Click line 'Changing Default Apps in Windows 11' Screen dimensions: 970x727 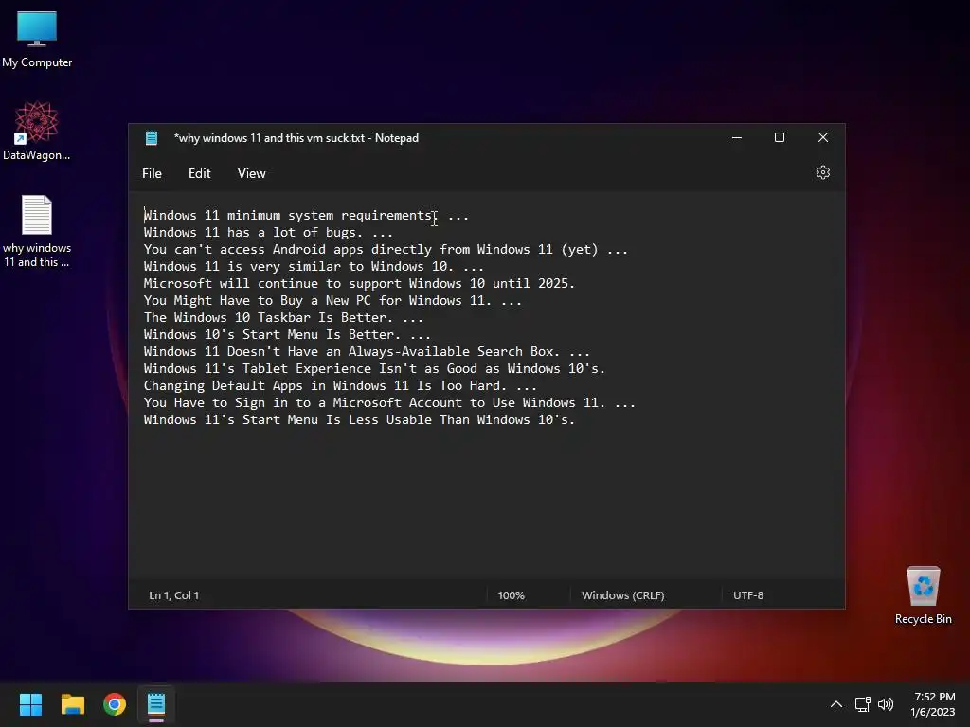pos(340,386)
